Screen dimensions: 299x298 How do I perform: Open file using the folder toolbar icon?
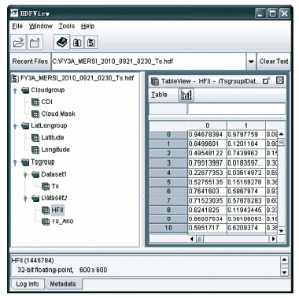click(18, 43)
